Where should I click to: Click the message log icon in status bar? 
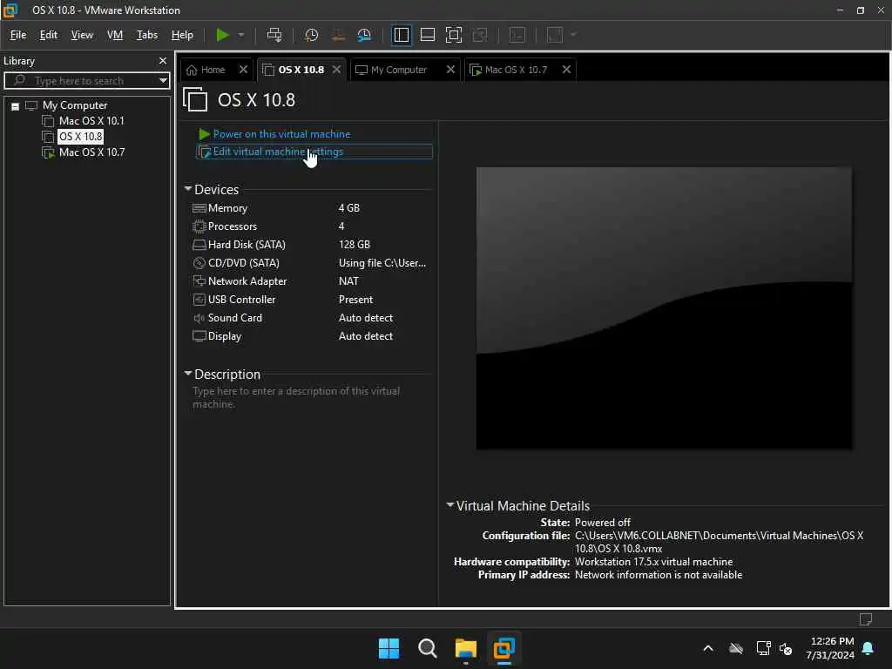pos(866,619)
